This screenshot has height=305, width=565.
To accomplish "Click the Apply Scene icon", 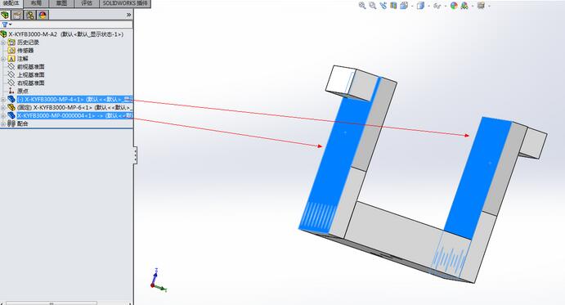I will tap(464, 6).
